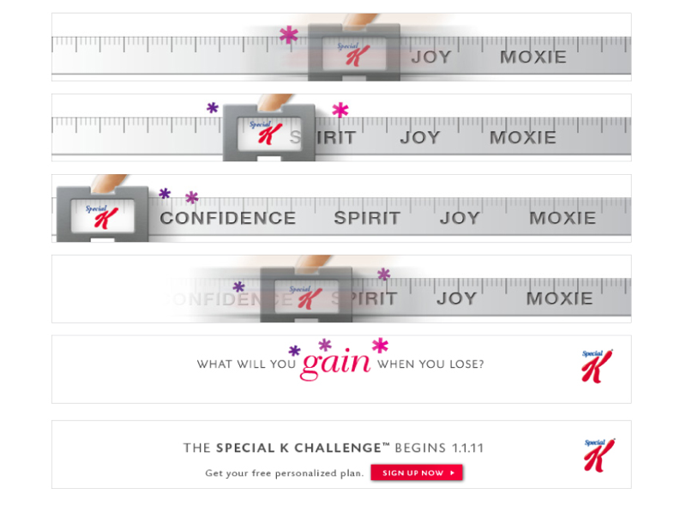Click the pink asterisk above SPIRIT in second banner
This screenshot has width=698, height=506.
[340, 111]
